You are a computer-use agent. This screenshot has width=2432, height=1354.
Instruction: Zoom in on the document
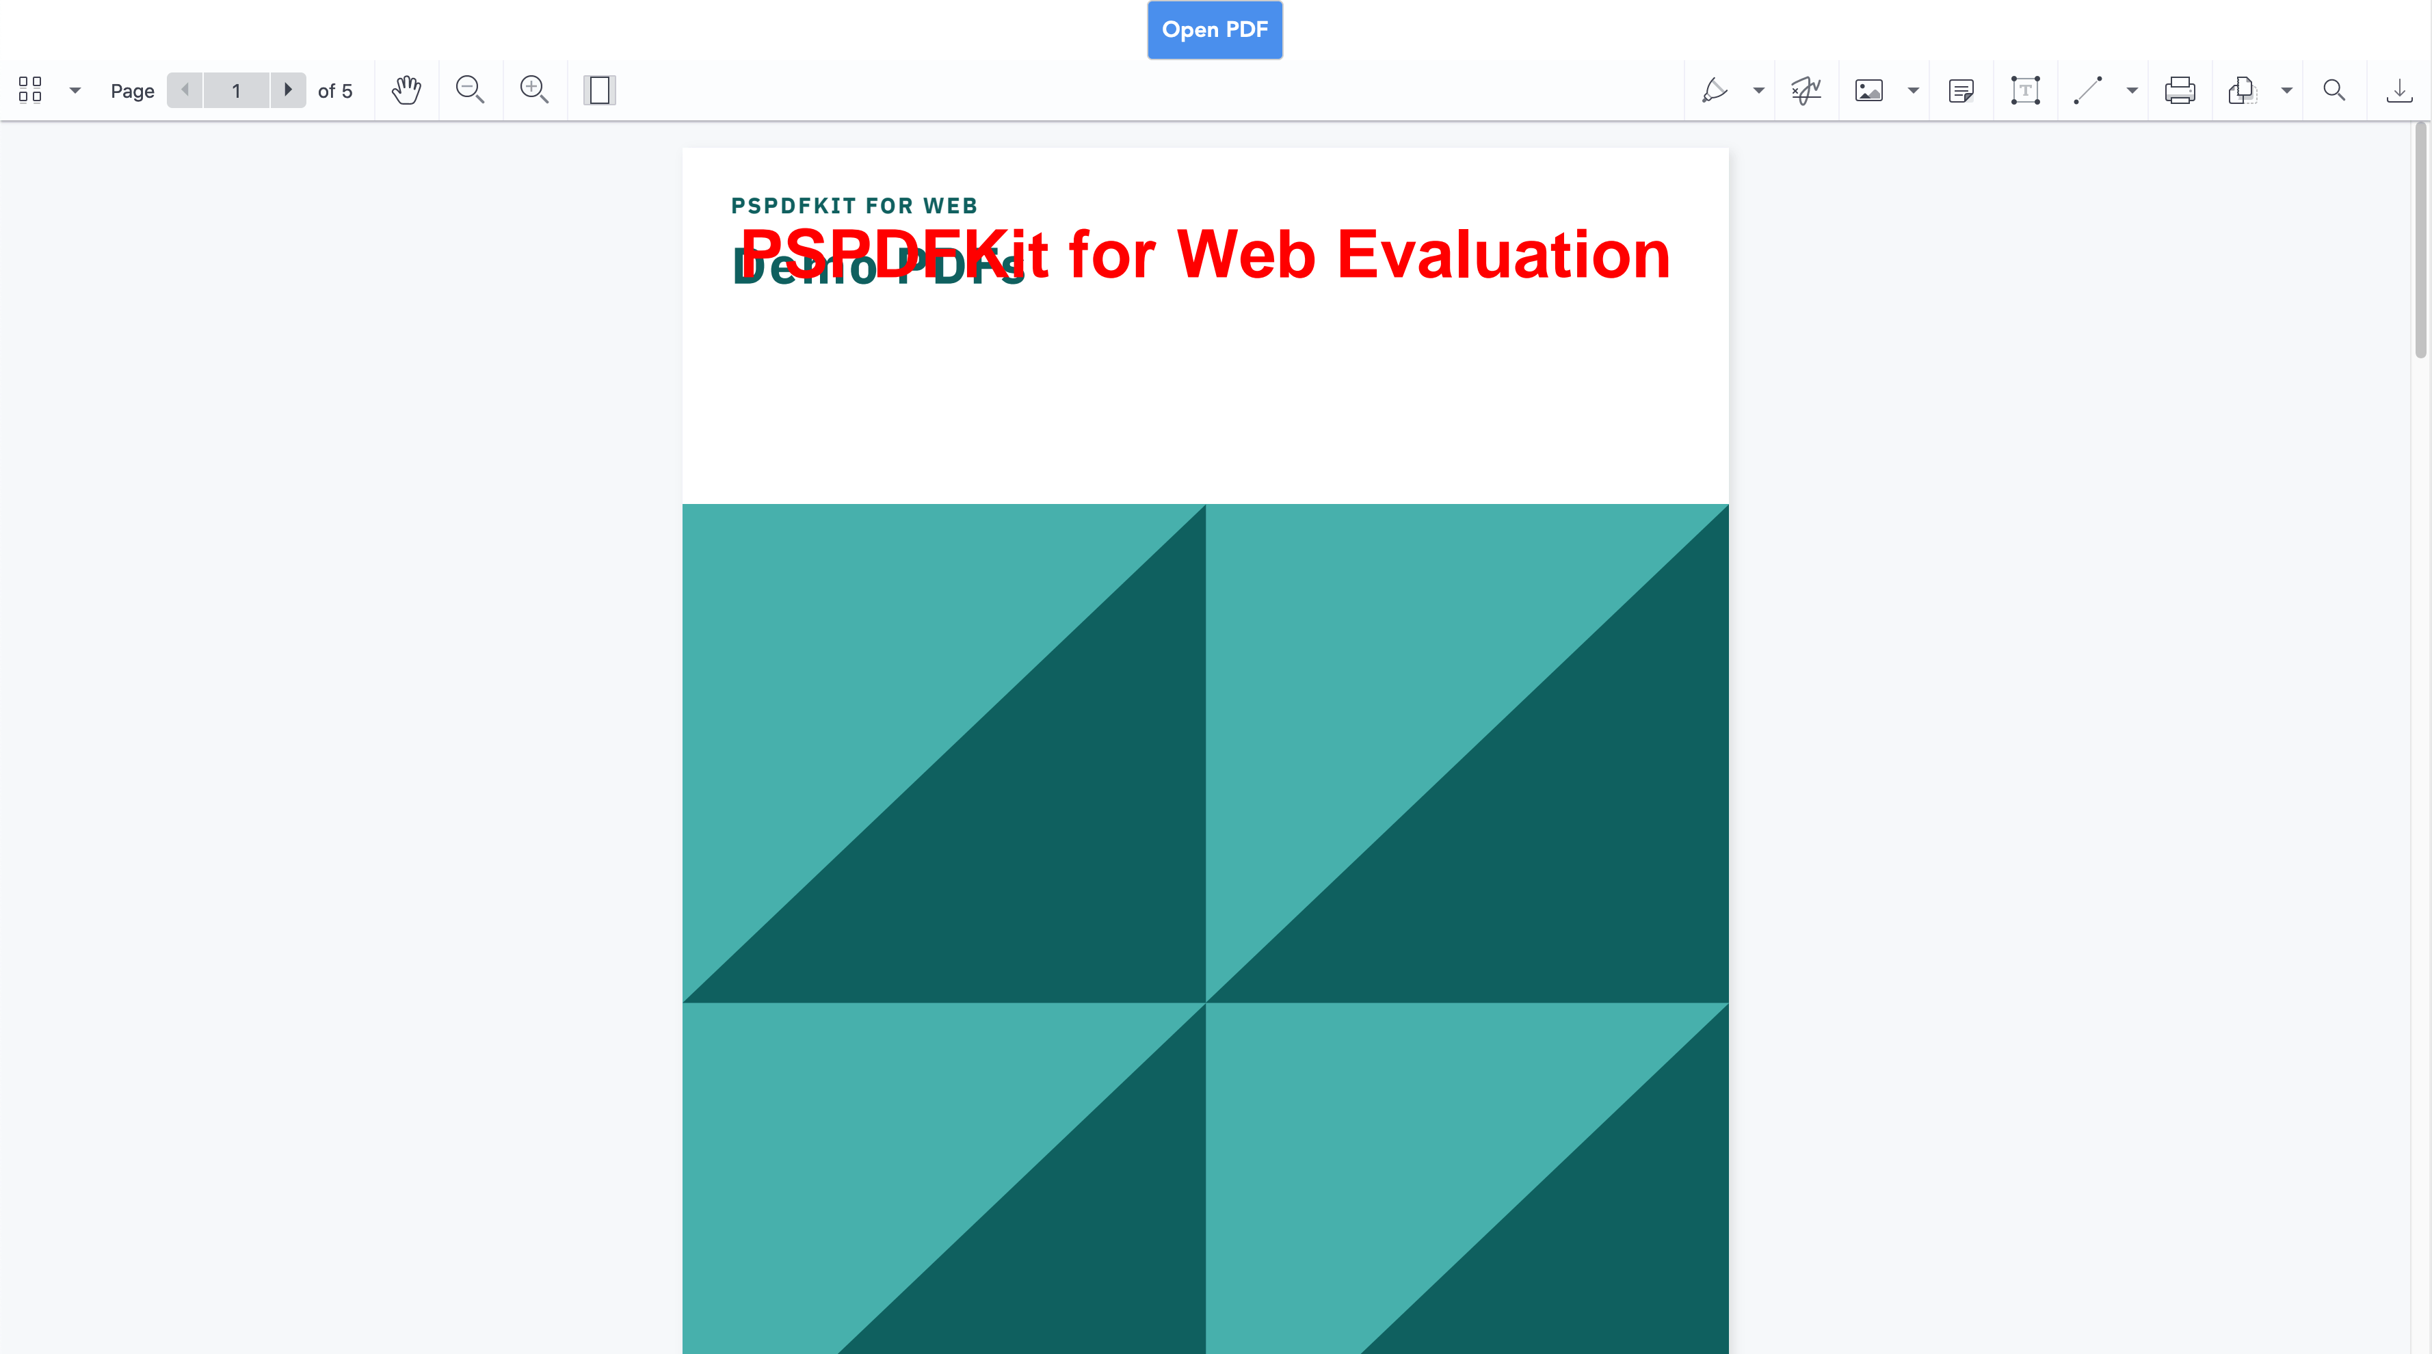click(x=534, y=90)
